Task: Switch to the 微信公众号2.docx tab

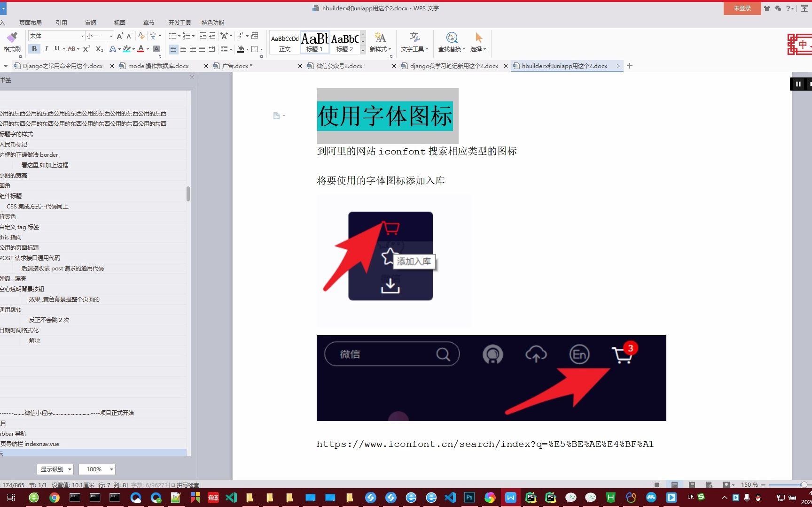Action: click(x=339, y=66)
